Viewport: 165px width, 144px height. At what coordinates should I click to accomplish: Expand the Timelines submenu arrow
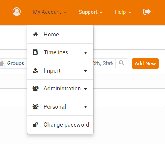pyautogui.click(x=85, y=53)
